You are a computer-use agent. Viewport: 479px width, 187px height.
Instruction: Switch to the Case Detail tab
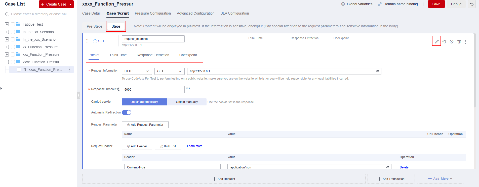[x=91, y=13]
